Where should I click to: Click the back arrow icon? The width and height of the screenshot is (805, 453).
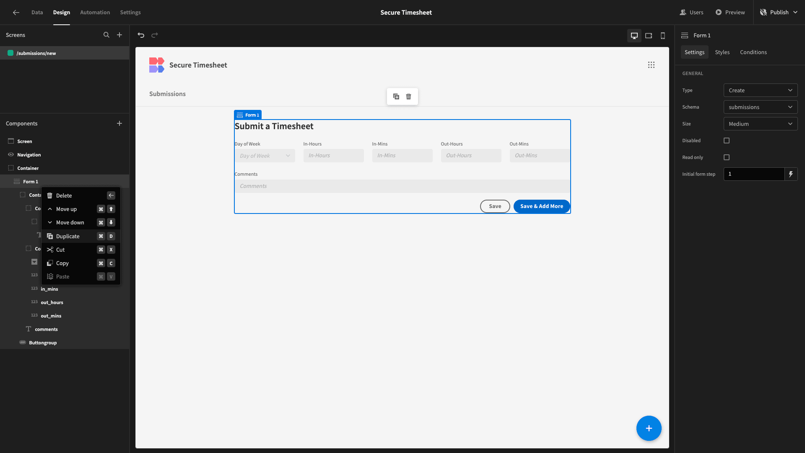click(16, 13)
